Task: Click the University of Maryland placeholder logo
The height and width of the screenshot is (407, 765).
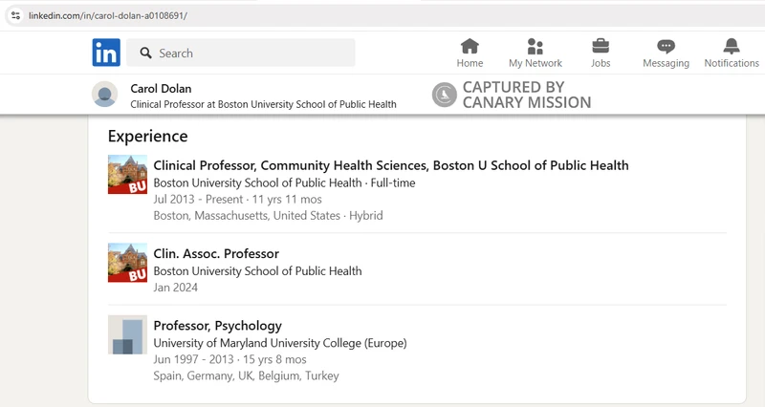Action: 127,334
